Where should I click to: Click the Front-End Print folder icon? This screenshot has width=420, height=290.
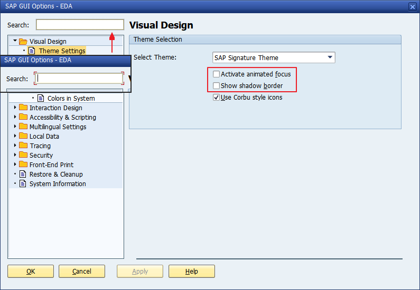[23, 165]
